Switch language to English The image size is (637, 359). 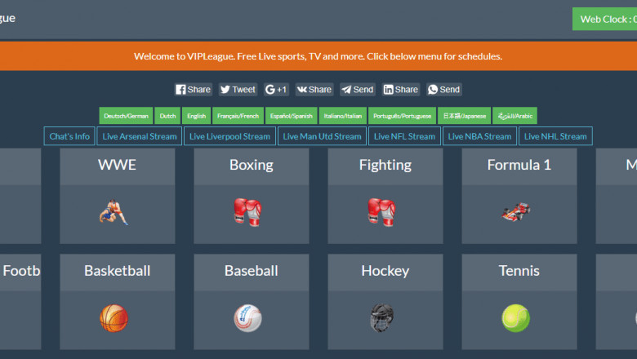(x=196, y=116)
